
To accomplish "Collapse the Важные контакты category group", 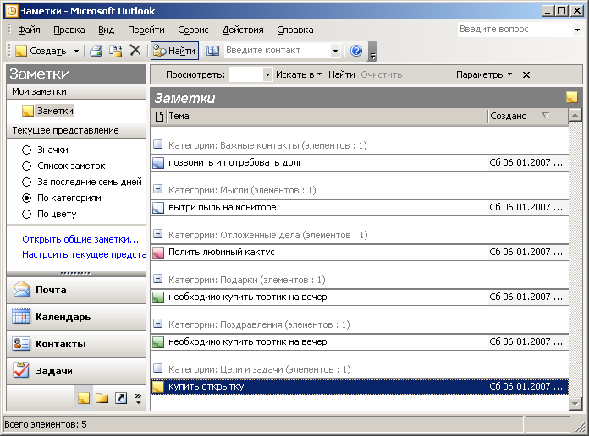I will pos(157,145).
